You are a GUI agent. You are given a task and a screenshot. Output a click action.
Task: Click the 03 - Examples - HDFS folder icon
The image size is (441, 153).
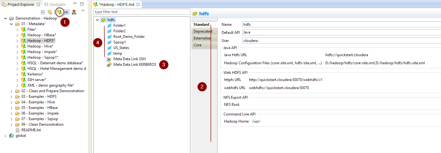click(x=17, y=97)
